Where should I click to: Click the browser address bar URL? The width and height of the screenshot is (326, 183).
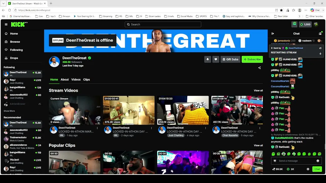coord(34,10)
